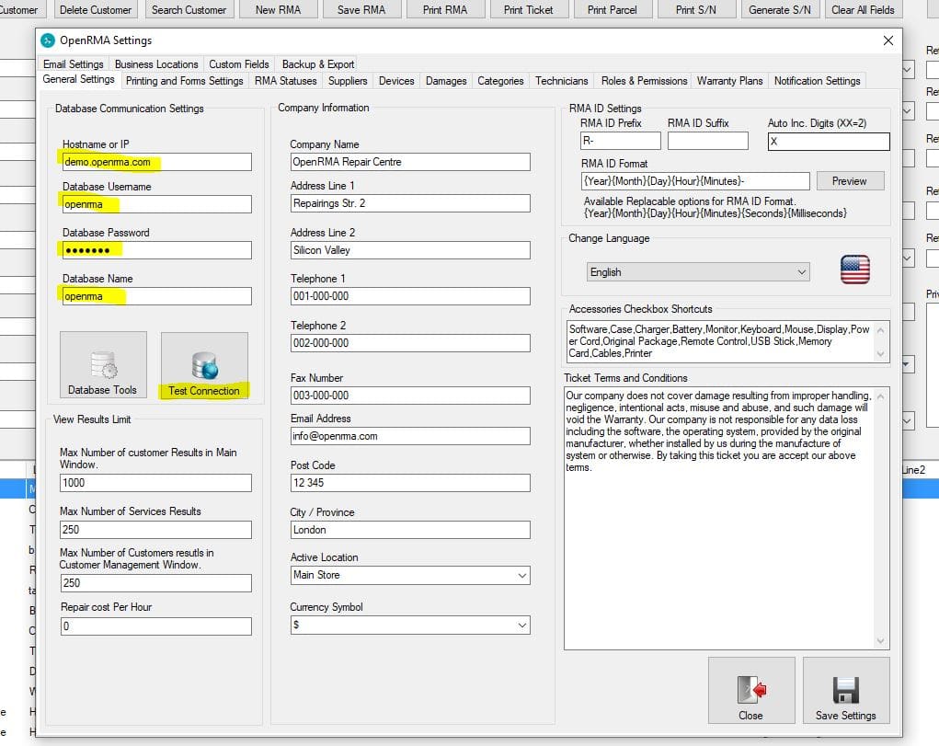Close the OpenRMA Settings dialog with X

click(888, 40)
